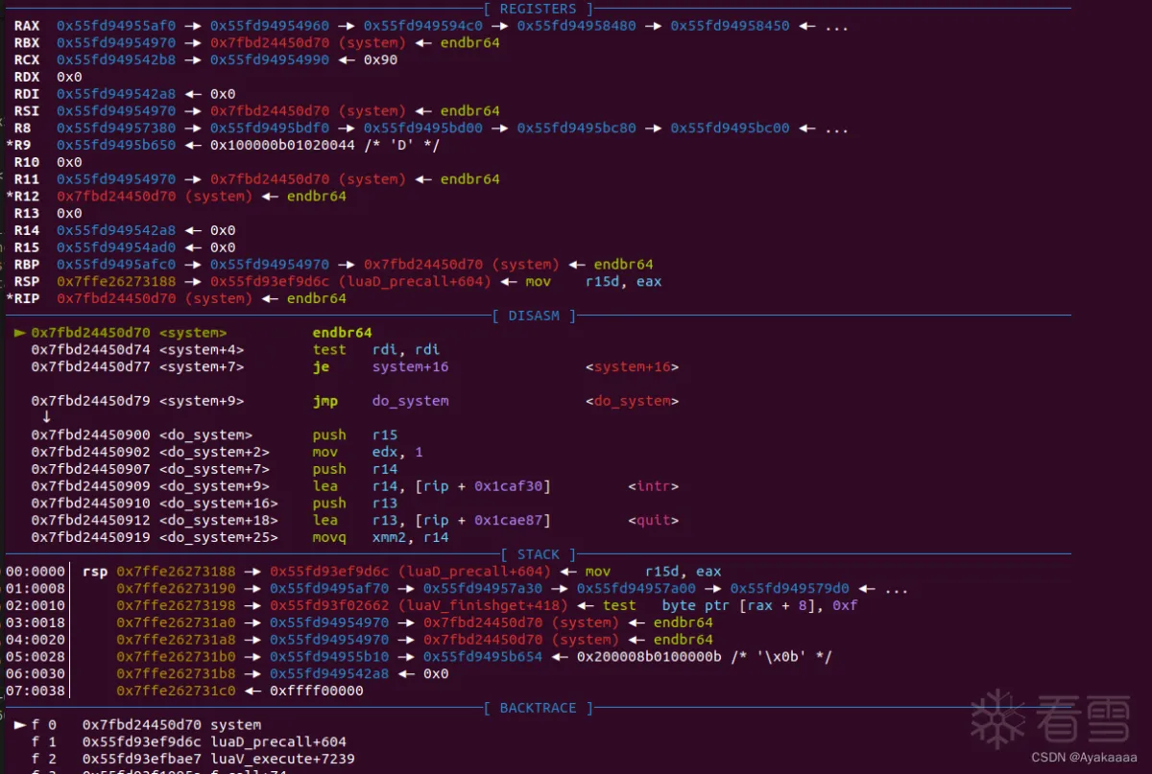This screenshot has width=1152, height=774.
Task: Select the RBX register label
Action: point(27,43)
